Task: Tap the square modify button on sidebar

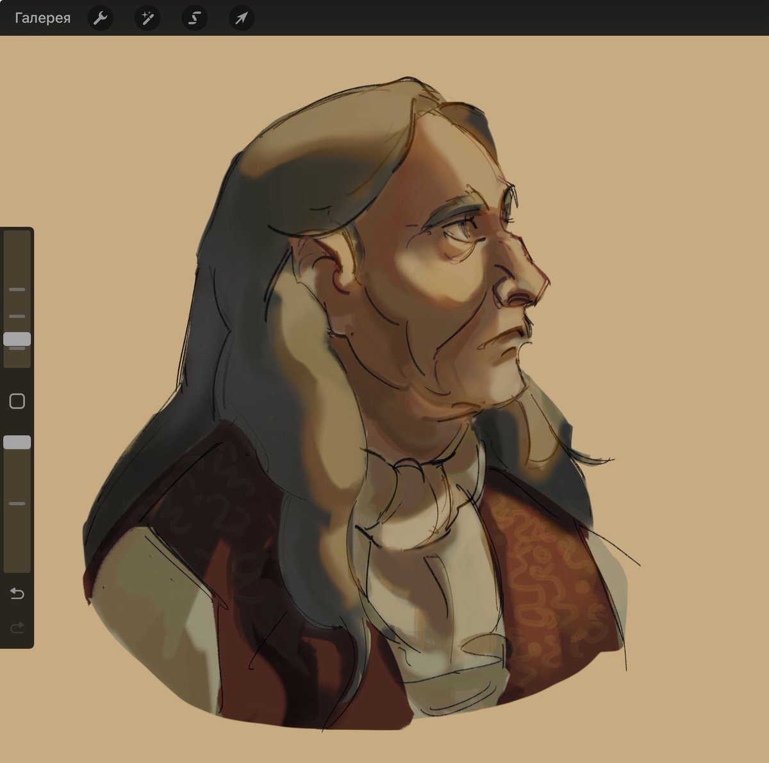Action: tap(17, 401)
